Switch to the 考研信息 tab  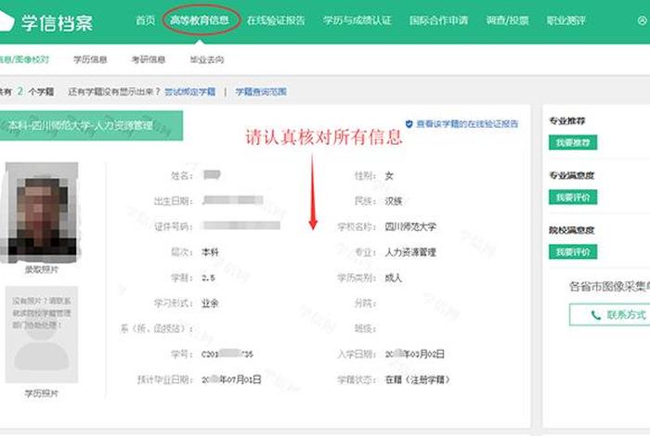(149, 60)
